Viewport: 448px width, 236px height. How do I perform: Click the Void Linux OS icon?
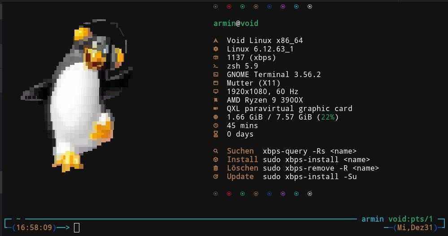coord(216,40)
